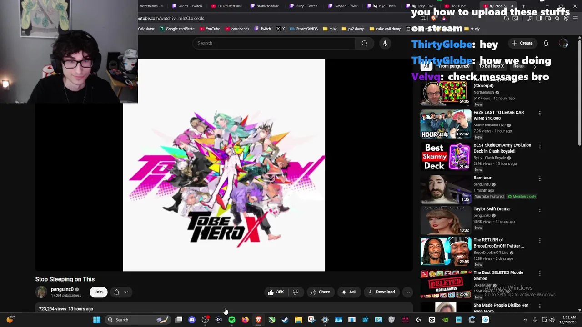The width and height of the screenshot is (582, 327).
Task: Click the Ask button
Action: coord(349,292)
